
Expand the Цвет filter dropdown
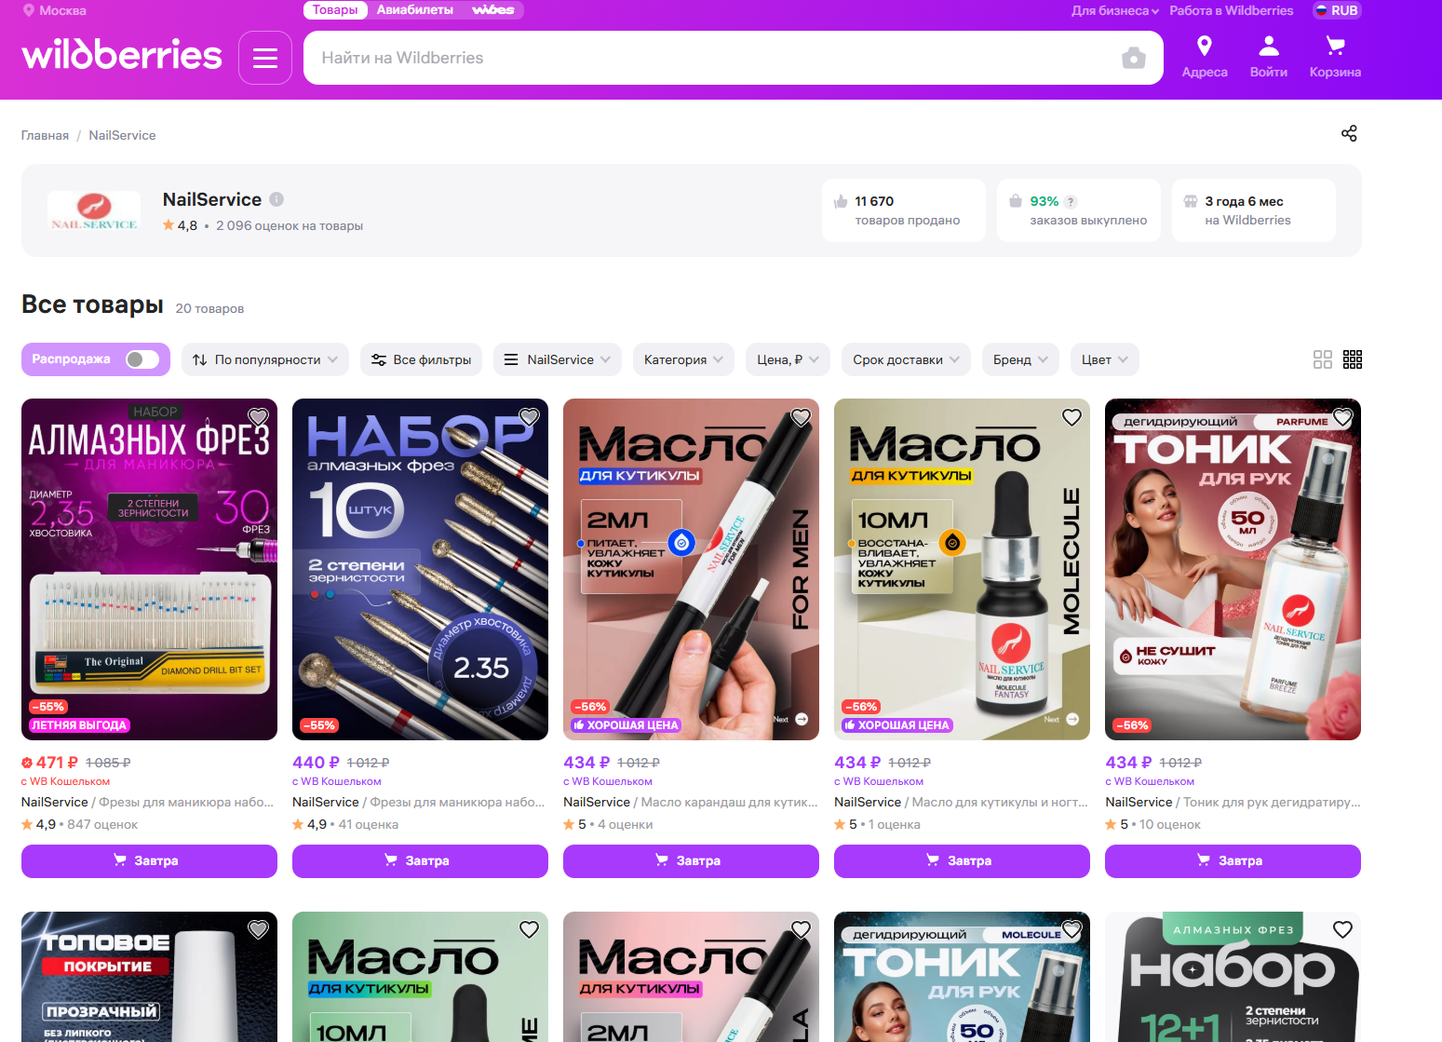[1104, 359]
